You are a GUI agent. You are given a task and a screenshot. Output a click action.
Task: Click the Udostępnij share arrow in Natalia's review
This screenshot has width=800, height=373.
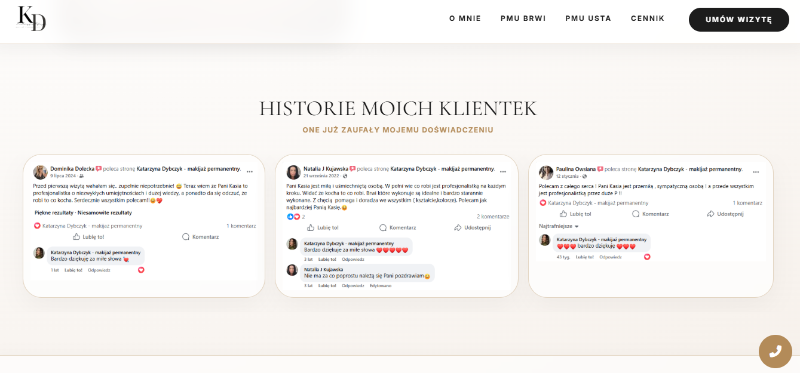click(458, 227)
